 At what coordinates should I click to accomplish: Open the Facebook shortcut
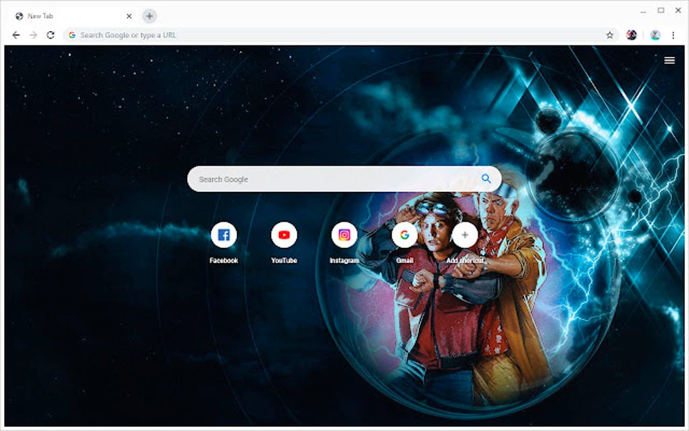224,235
